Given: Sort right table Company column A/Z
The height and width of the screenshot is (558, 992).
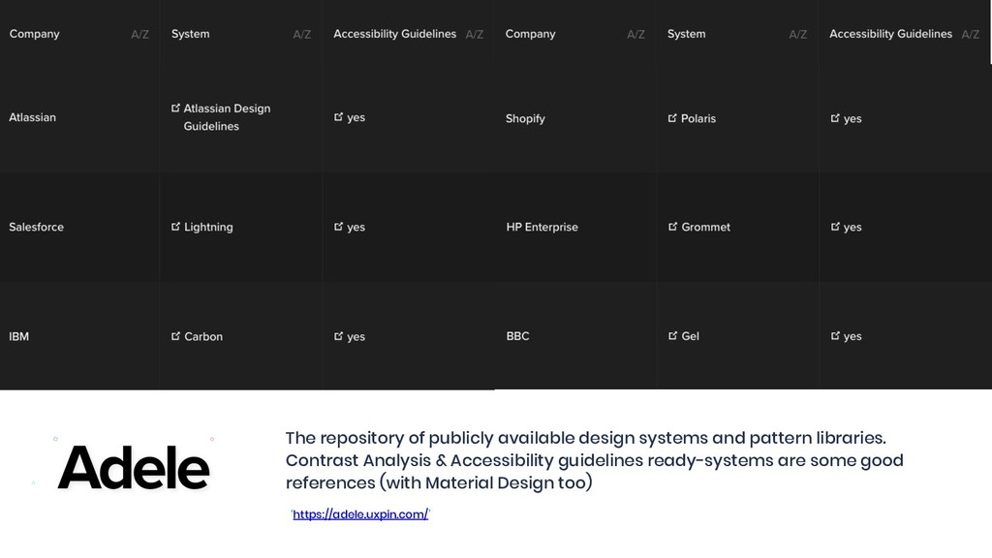Looking at the screenshot, I should click(x=635, y=34).
